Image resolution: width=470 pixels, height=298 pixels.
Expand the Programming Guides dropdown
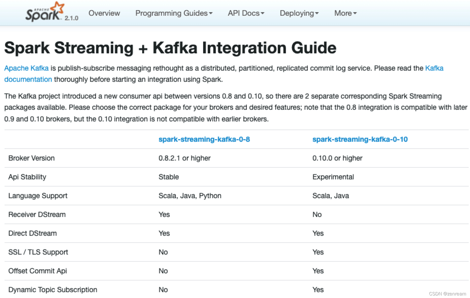174,13
